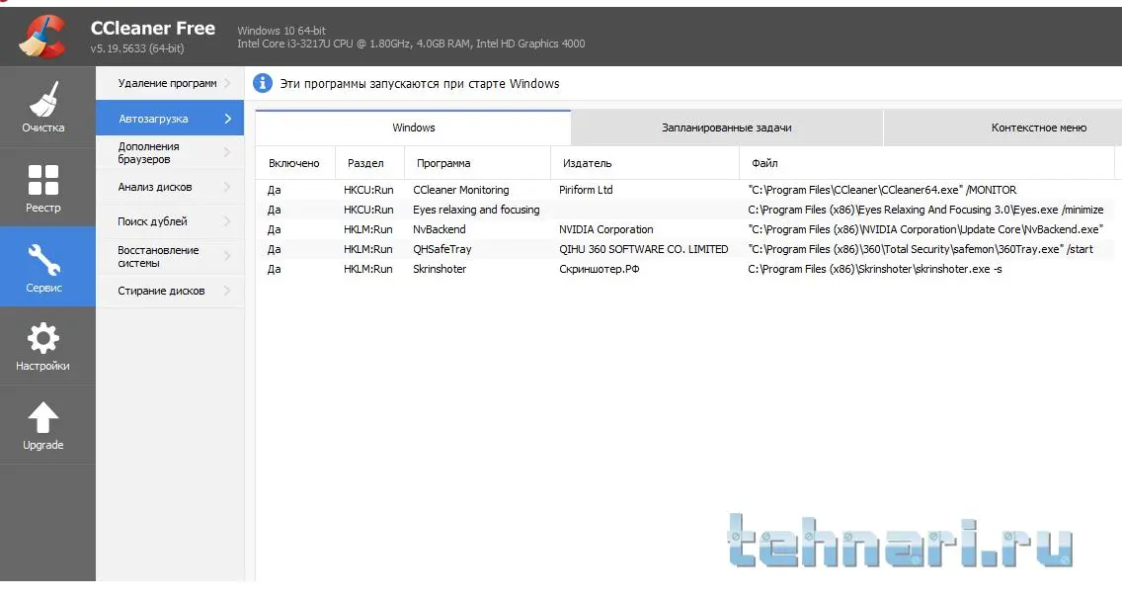Click version v5.19.5633 (64-bit) text
This screenshot has height=599, width=1122.
pos(136,48)
